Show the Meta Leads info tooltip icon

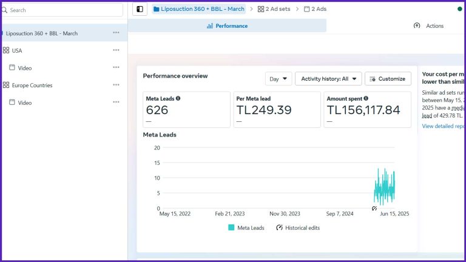pos(178,98)
